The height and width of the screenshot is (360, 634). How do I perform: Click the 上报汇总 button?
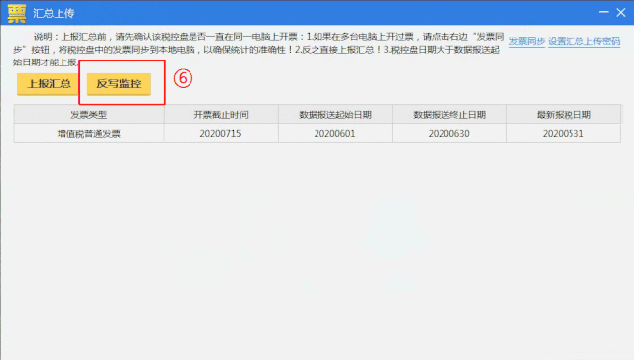[48, 84]
